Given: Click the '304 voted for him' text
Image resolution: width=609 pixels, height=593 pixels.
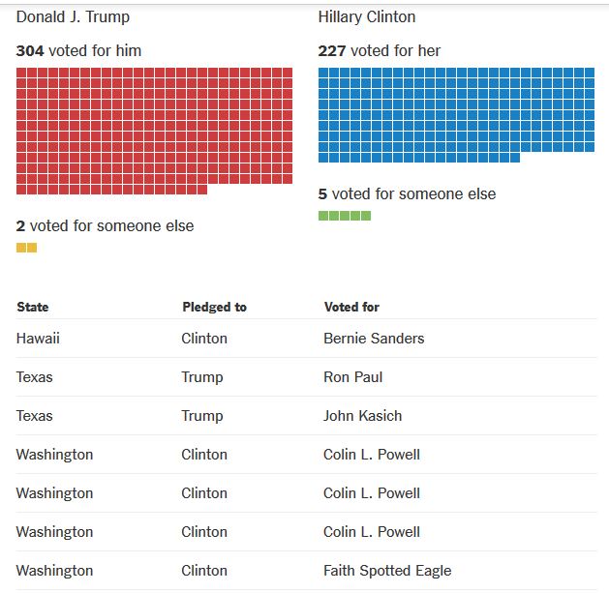Looking at the screenshot, I should [x=78, y=50].
